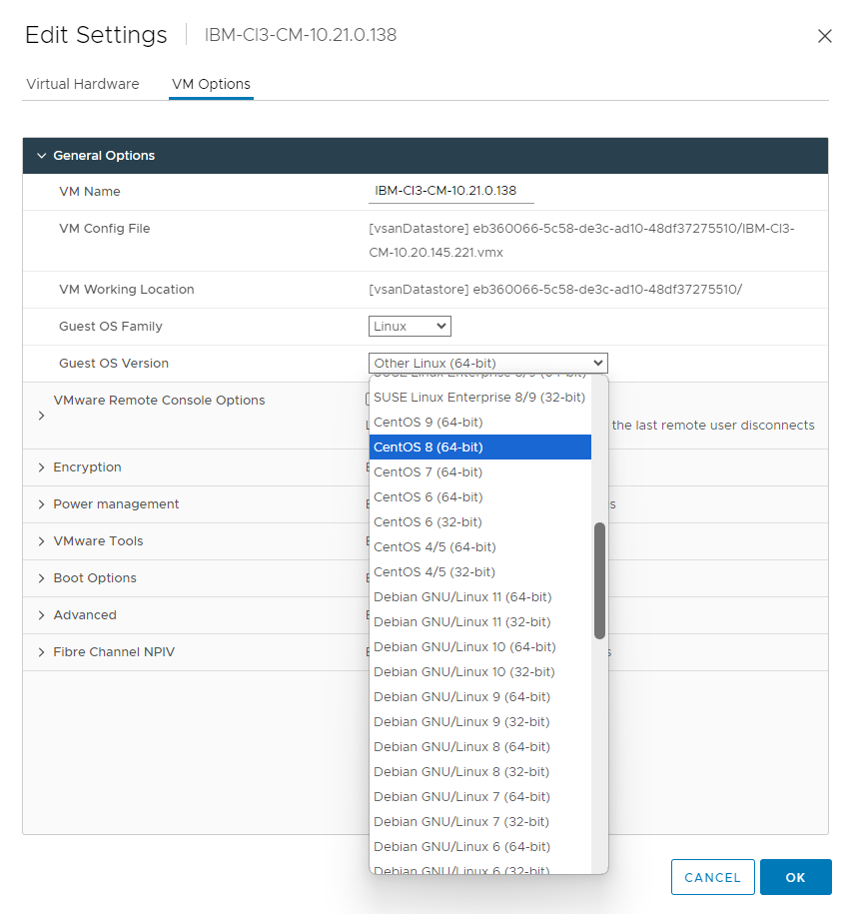Screen dimensions: 855x914
Task: Collapse the General Options section
Action: 41,156
